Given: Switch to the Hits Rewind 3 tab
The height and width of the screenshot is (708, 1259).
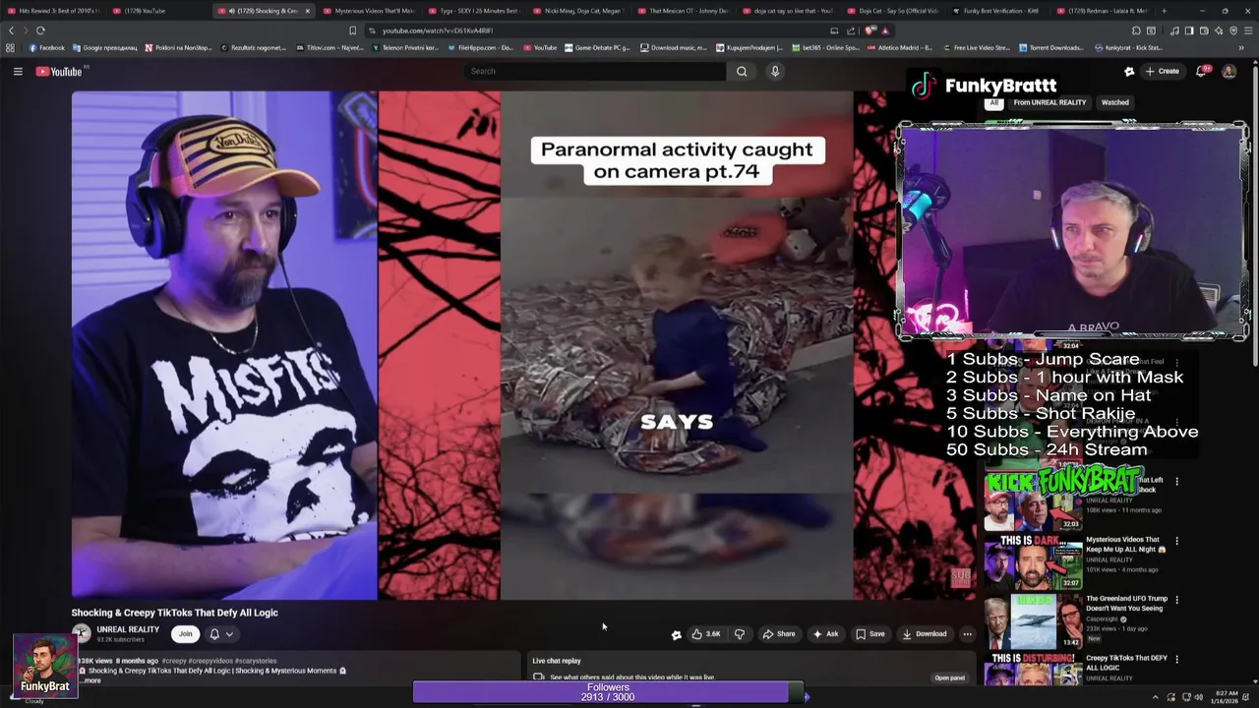Looking at the screenshot, I should coord(54,11).
